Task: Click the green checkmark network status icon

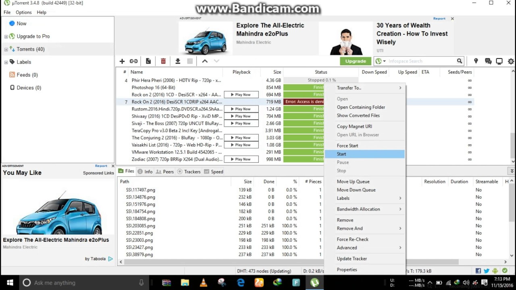Action: click(505, 271)
